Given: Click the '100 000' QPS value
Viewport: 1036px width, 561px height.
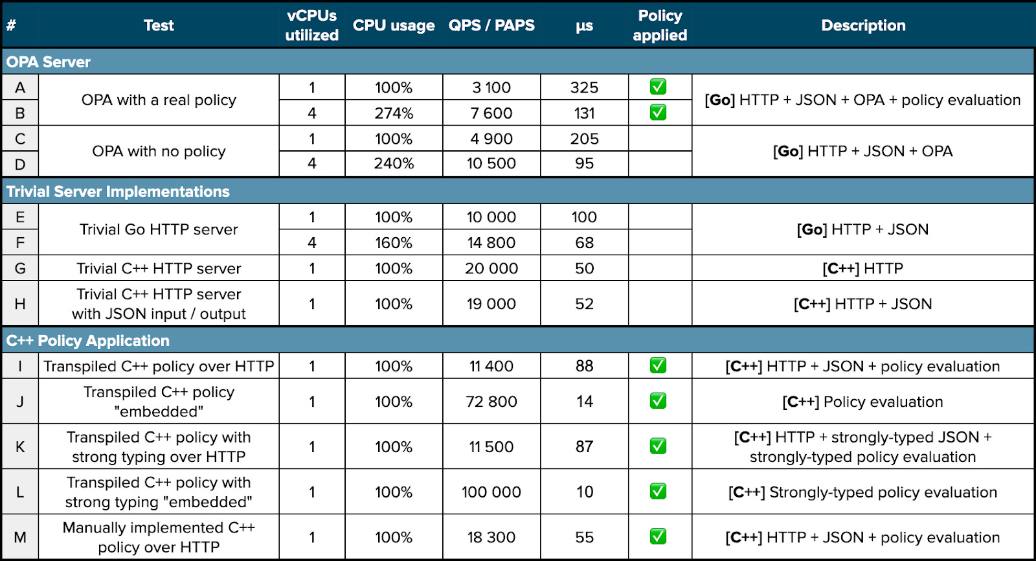Looking at the screenshot, I should [x=491, y=492].
